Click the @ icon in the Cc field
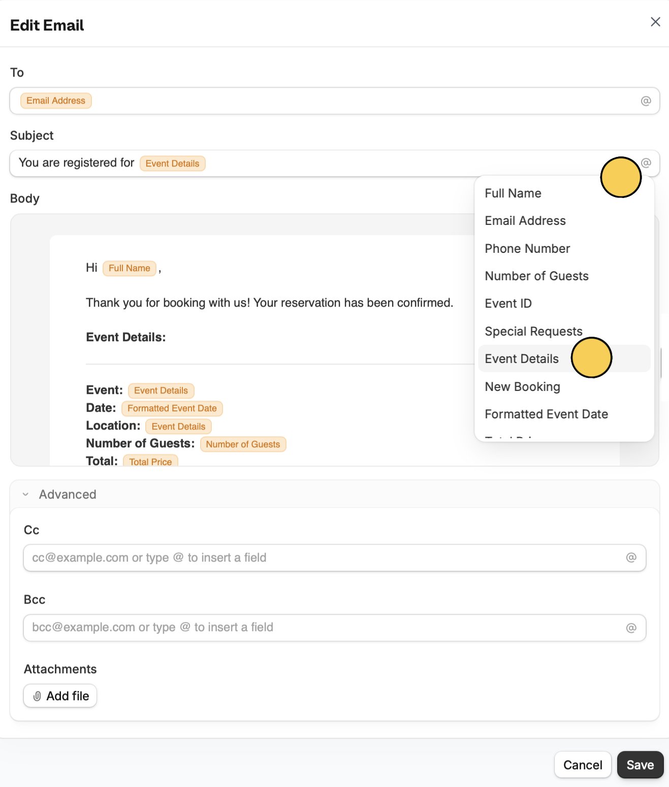The height and width of the screenshot is (787, 669). [631, 558]
